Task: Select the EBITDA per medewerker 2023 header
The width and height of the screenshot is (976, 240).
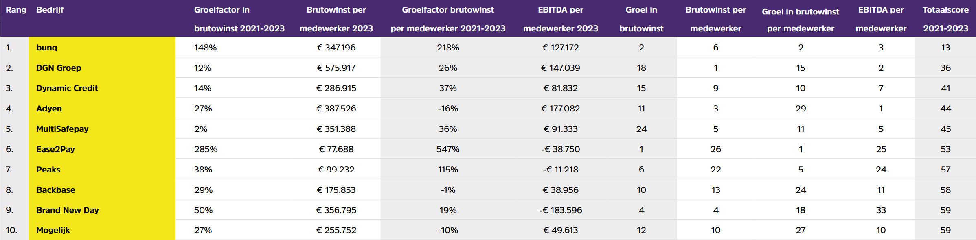Action: tap(561, 19)
